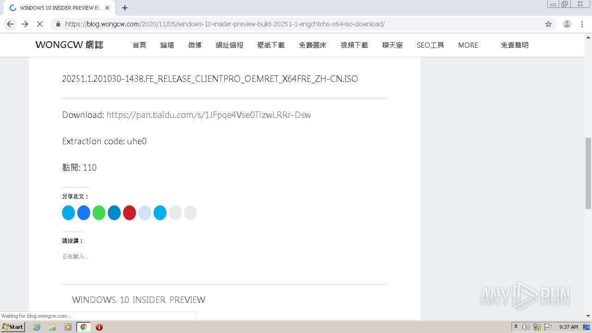This screenshot has width=592, height=333.
Task: Close the Windows 10 Insider Preview tab
Action: 107,8
